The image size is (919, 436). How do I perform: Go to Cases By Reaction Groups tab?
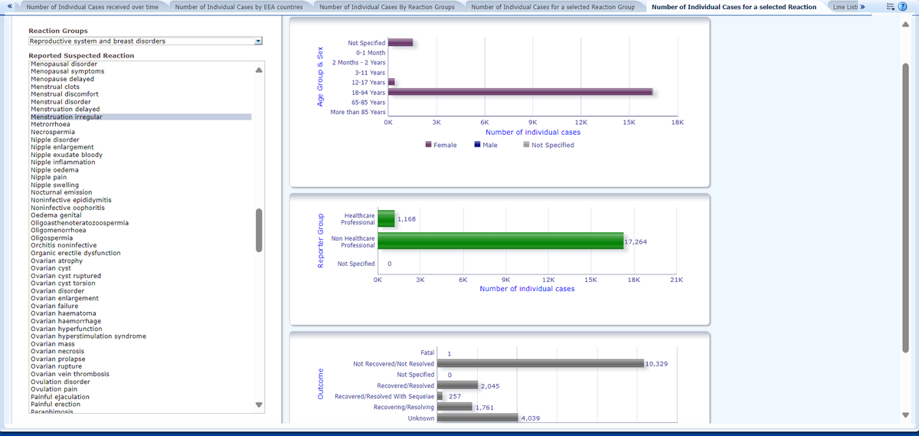coord(387,7)
